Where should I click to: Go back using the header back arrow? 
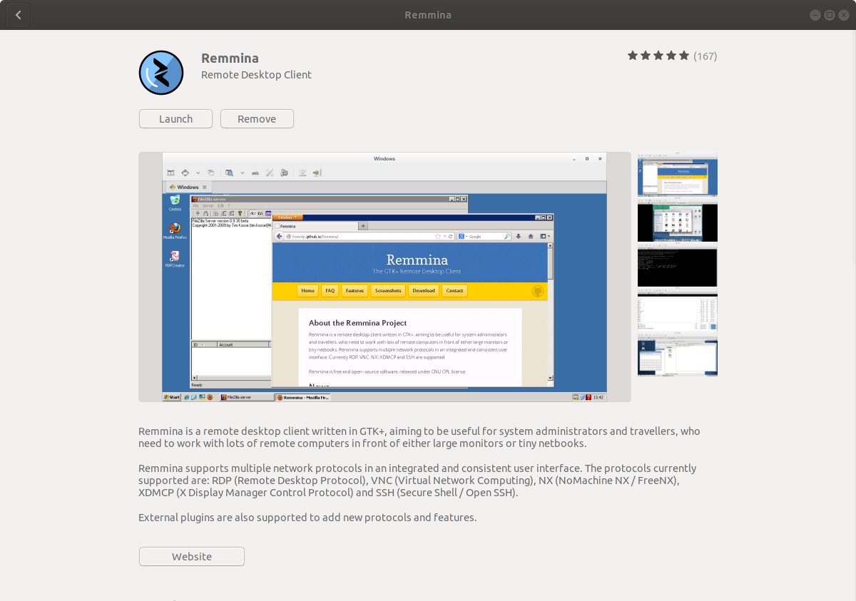pos(18,15)
